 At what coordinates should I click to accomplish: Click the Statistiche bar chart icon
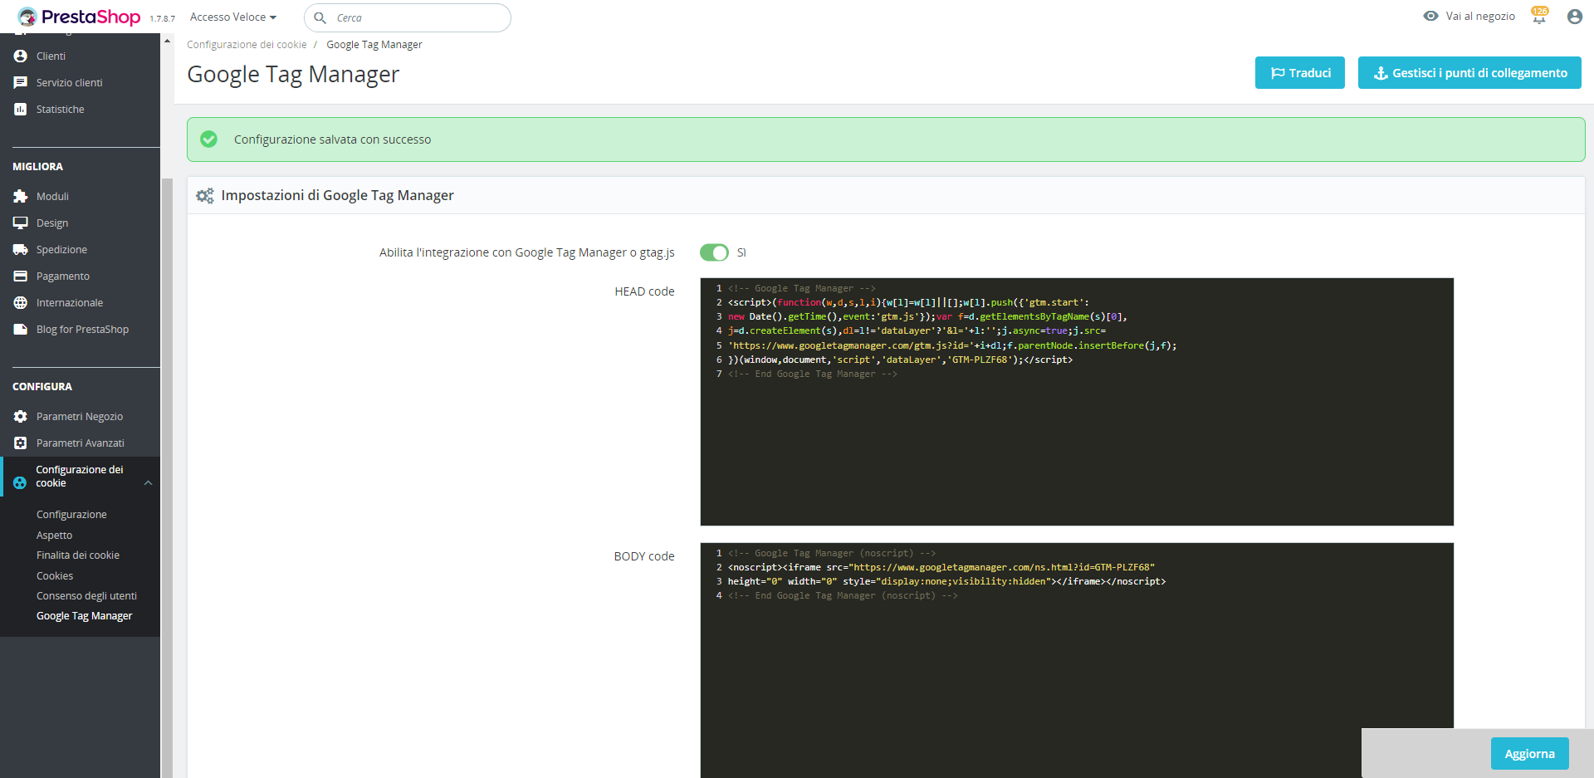(21, 110)
